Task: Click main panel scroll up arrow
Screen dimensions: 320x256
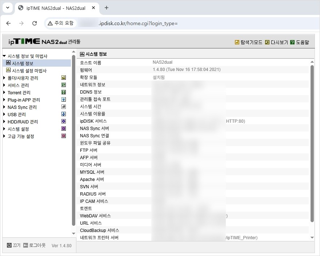Action: [312, 62]
